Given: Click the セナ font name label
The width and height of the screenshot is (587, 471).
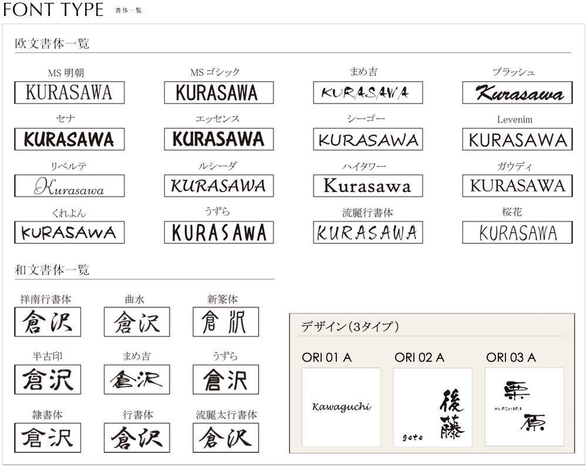Looking at the screenshot, I should click(x=66, y=119).
